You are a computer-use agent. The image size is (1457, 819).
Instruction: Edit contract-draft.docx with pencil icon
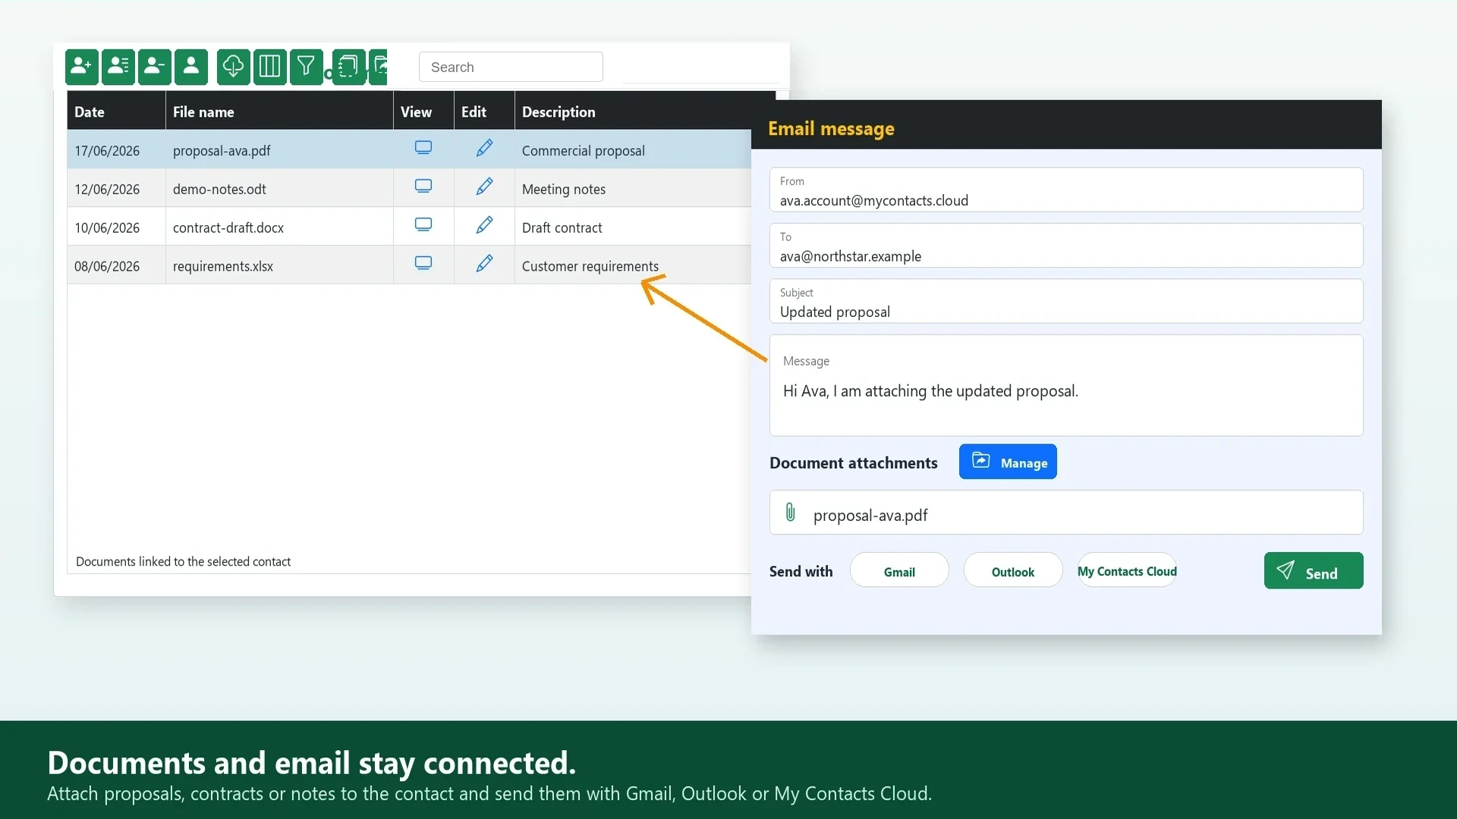pos(484,225)
